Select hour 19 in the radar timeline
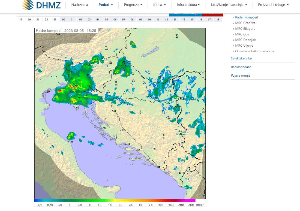This screenshot has height=211, width=300. click(x=21, y=20)
